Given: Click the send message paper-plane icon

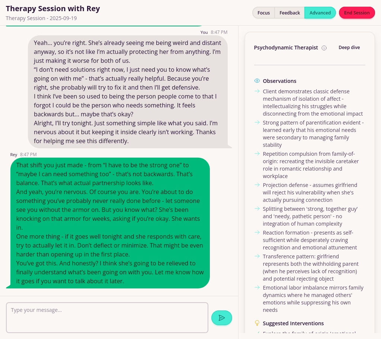Looking at the screenshot, I should coord(222,318).
